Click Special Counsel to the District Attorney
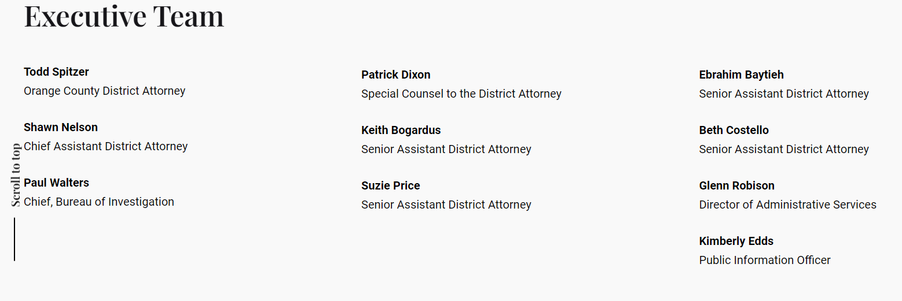Screen dimensions: 902x301 [x=461, y=94]
